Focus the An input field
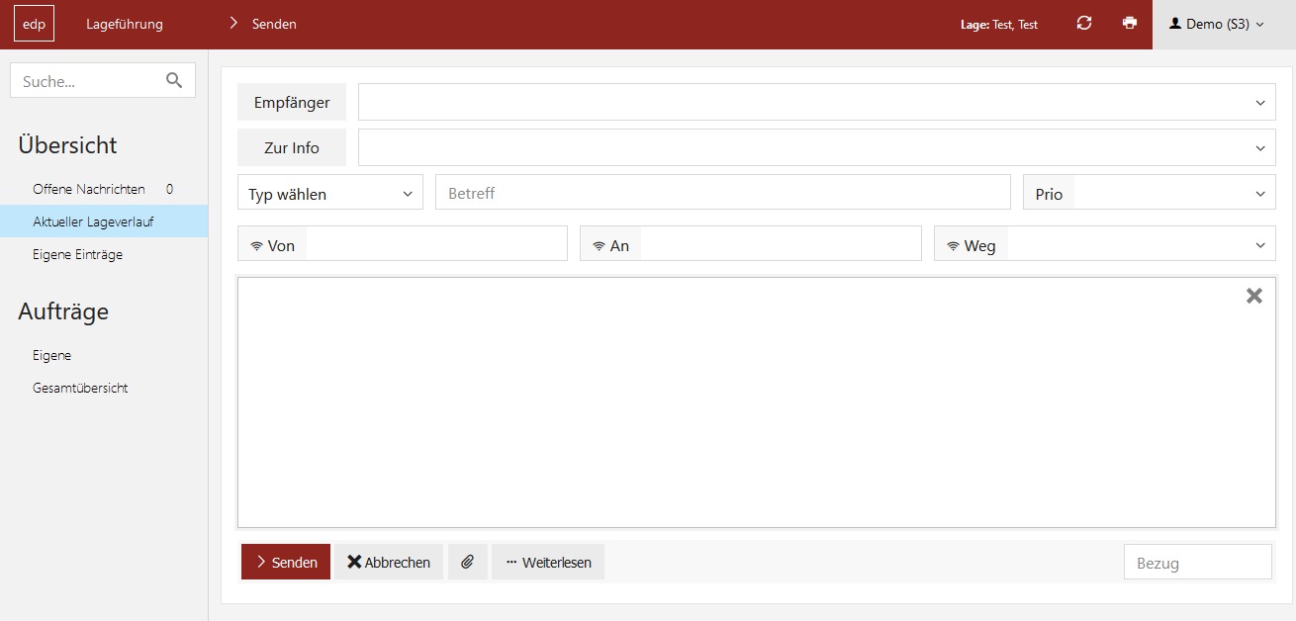 point(781,244)
